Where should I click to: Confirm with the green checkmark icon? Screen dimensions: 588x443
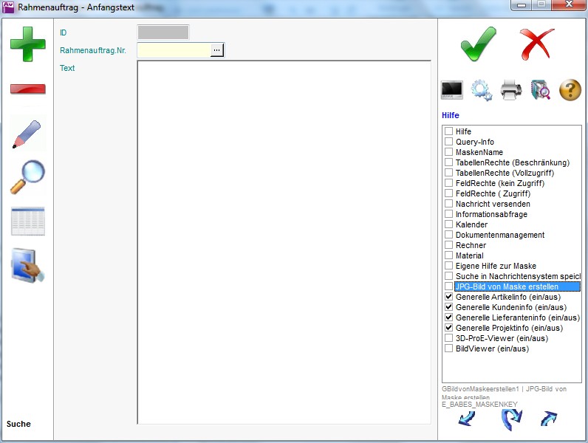click(478, 44)
